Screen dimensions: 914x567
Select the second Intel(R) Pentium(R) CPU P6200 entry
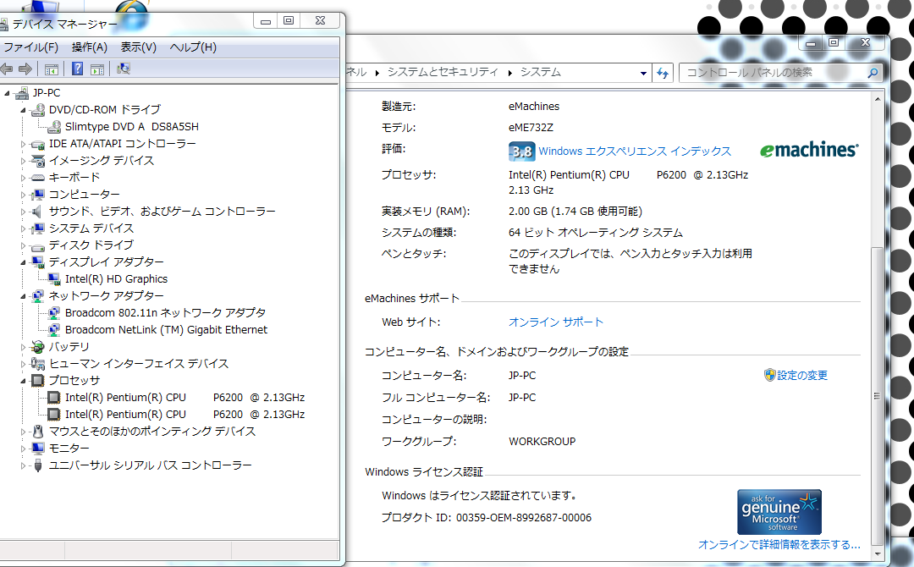(184, 415)
